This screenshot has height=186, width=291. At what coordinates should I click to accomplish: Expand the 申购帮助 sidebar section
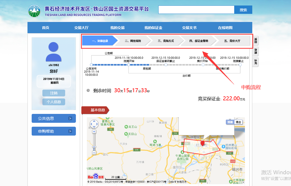pos(54,131)
